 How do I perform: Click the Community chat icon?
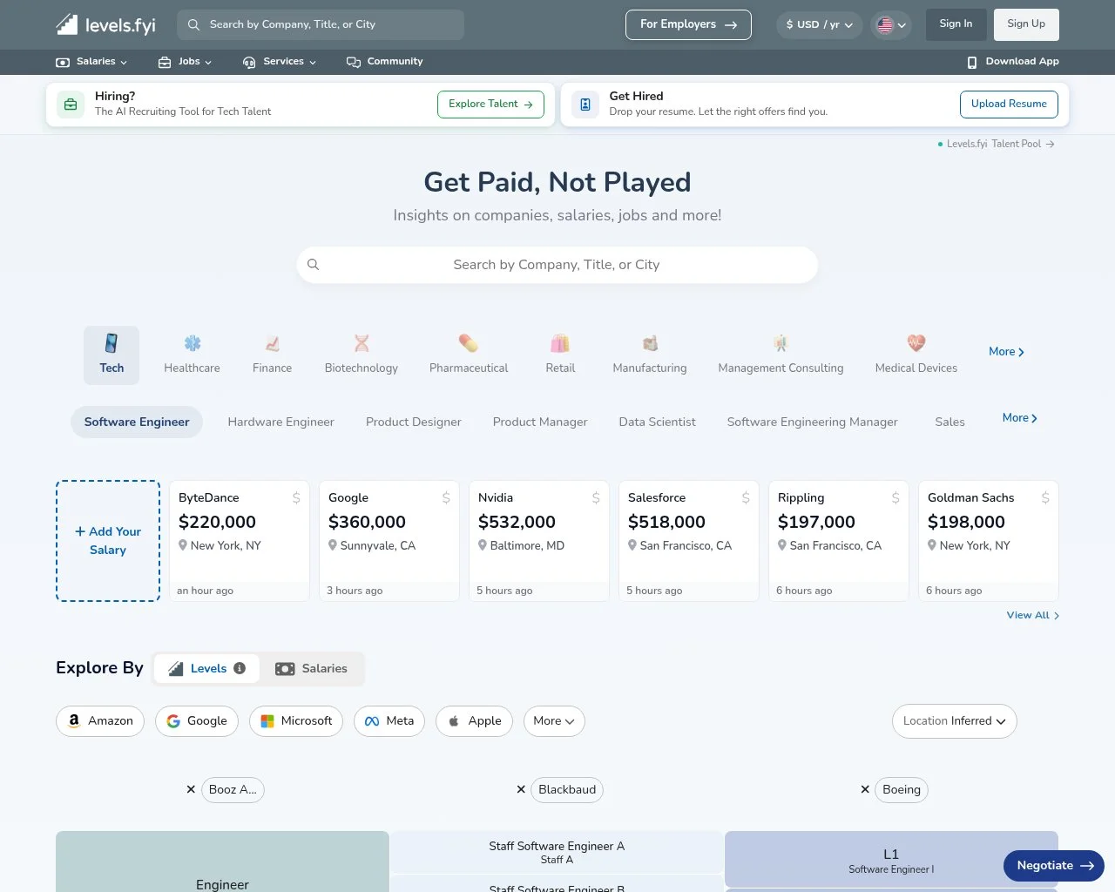(x=353, y=62)
